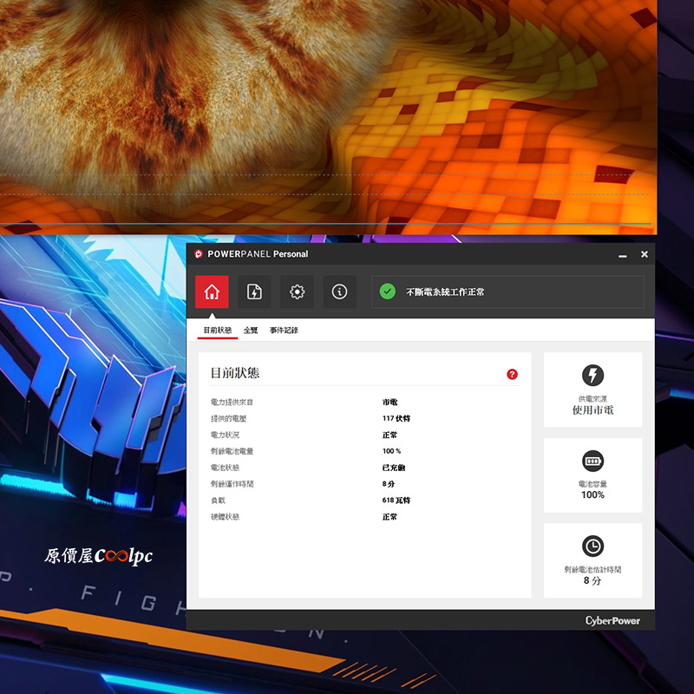Switch to the 全覽 tab
The width and height of the screenshot is (694, 694).
click(x=251, y=331)
